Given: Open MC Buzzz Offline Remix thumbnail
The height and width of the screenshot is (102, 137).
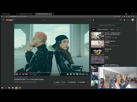Looking at the screenshot, I should click(98, 36).
